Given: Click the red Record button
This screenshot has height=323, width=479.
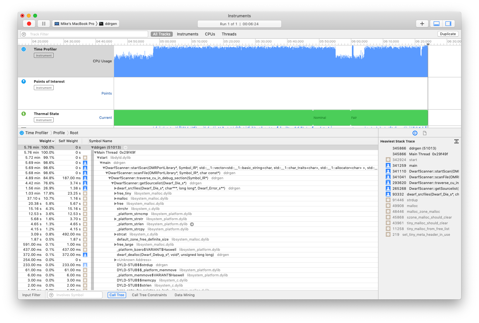Looking at the screenshot, I should [x=29, y=24].
